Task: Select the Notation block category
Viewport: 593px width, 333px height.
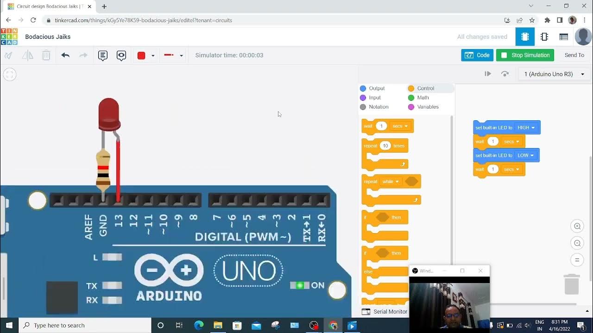Action: click(374, 107)
